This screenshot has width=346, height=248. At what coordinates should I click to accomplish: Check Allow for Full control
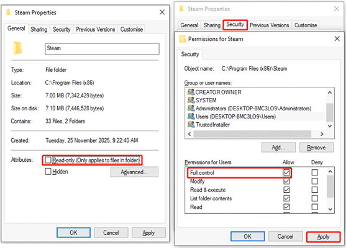pos(286,172)
